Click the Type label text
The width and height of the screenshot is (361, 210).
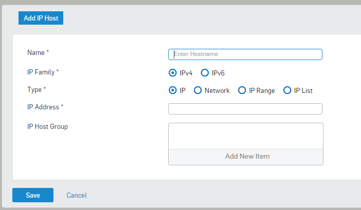coord(34,90)
